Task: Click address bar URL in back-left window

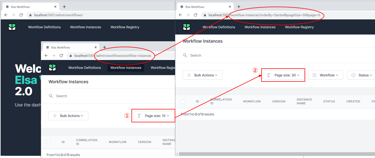Action: tap(58, 15)
